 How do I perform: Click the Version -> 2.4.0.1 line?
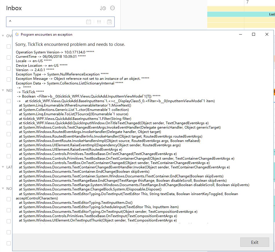tap(35, 70)
